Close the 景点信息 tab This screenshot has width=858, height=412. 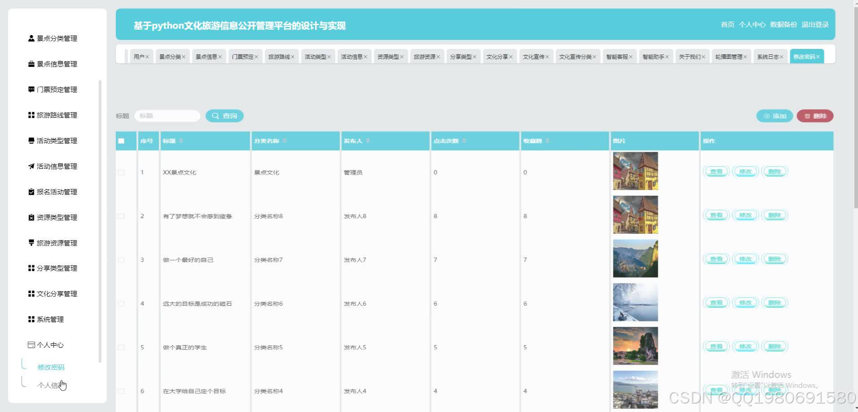pyautogui.click(x=220, y=57)
